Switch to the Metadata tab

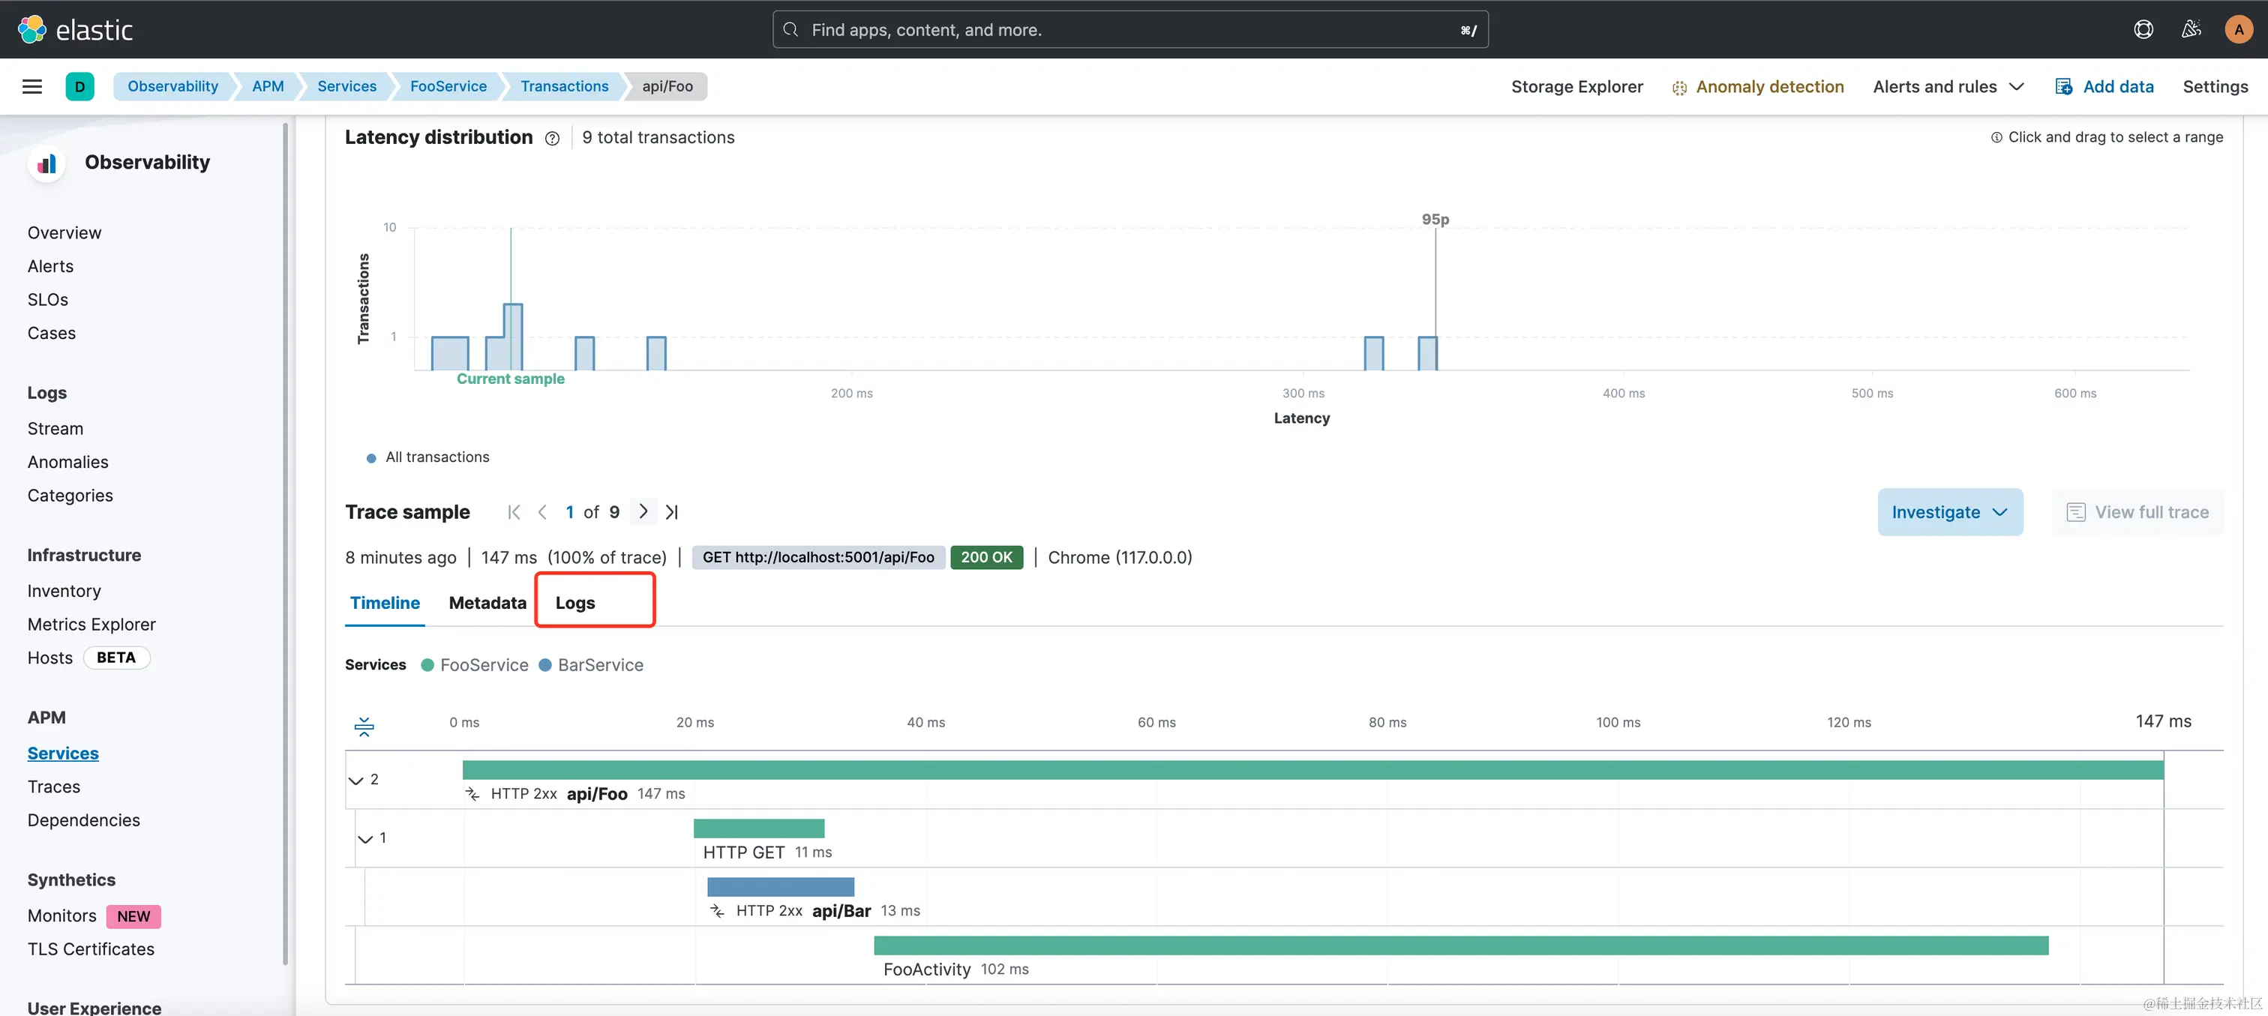[x=487, y=603]
